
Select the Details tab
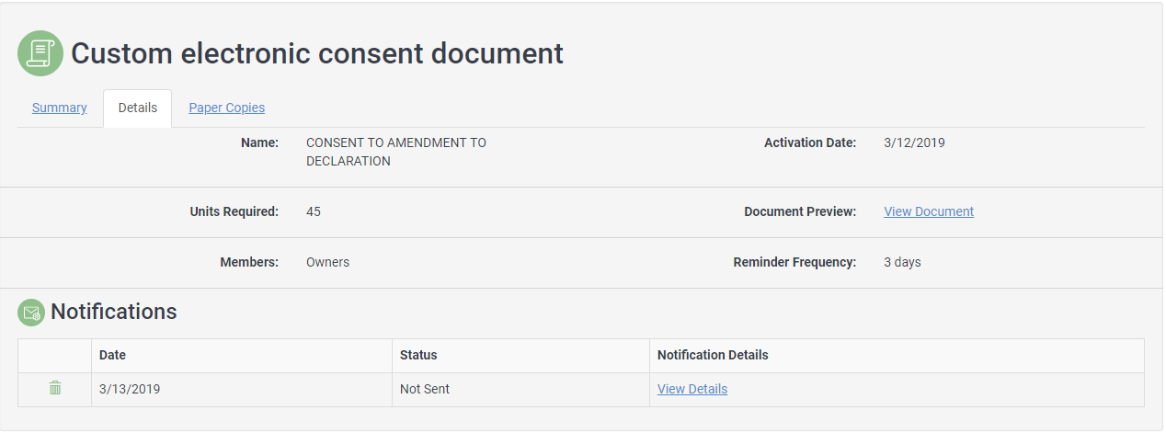point(138,108)
